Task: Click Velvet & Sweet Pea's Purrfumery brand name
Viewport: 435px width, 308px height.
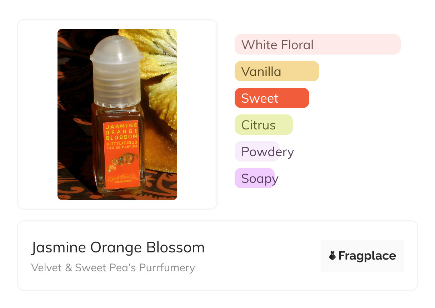Action: (113, 268)
